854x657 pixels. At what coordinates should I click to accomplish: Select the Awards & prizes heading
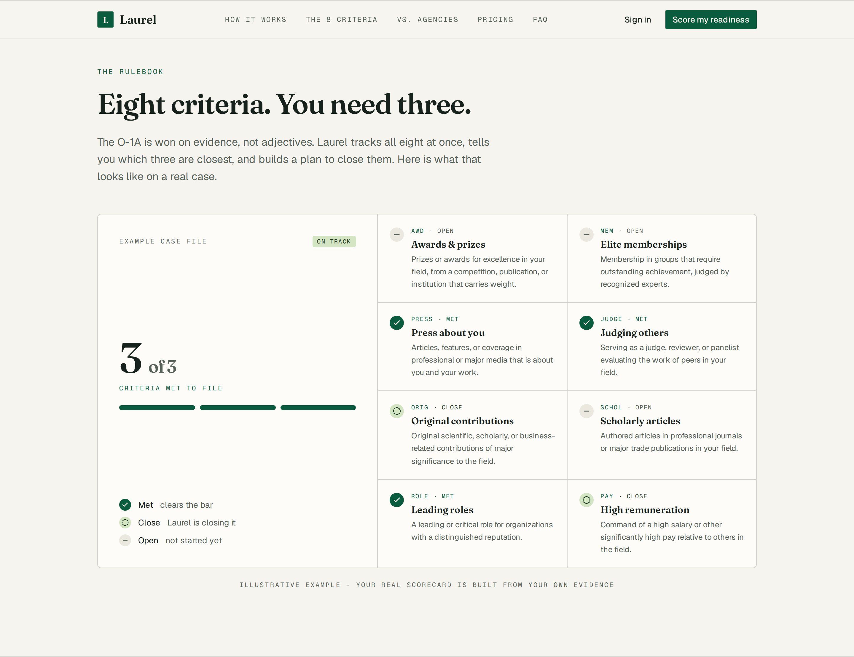click(x=448, y=244)
